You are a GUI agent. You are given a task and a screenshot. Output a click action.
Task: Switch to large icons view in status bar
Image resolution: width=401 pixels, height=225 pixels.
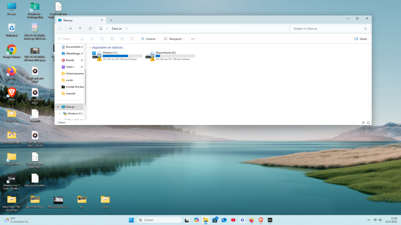click(x=369, y=122)
